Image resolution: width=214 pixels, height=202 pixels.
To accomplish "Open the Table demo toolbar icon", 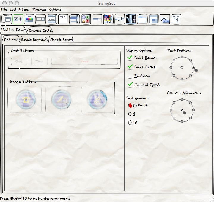I will click(153, 19).
